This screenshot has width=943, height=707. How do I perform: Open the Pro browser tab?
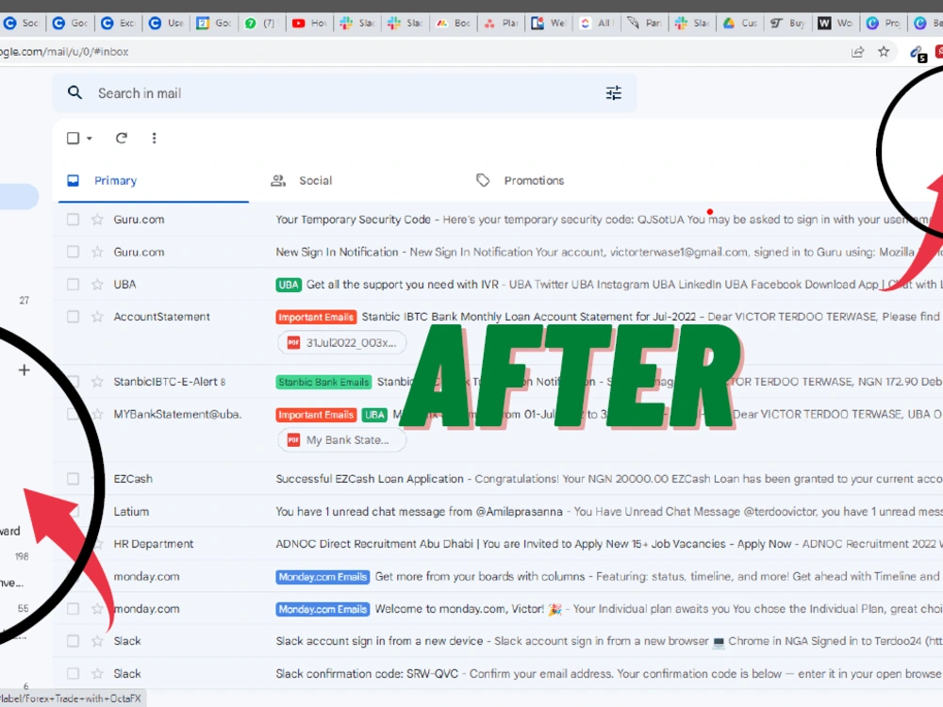click(x=883, y=23)
